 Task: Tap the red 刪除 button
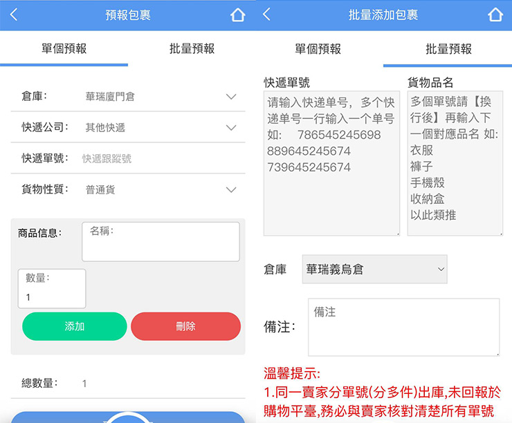(186, 326)
